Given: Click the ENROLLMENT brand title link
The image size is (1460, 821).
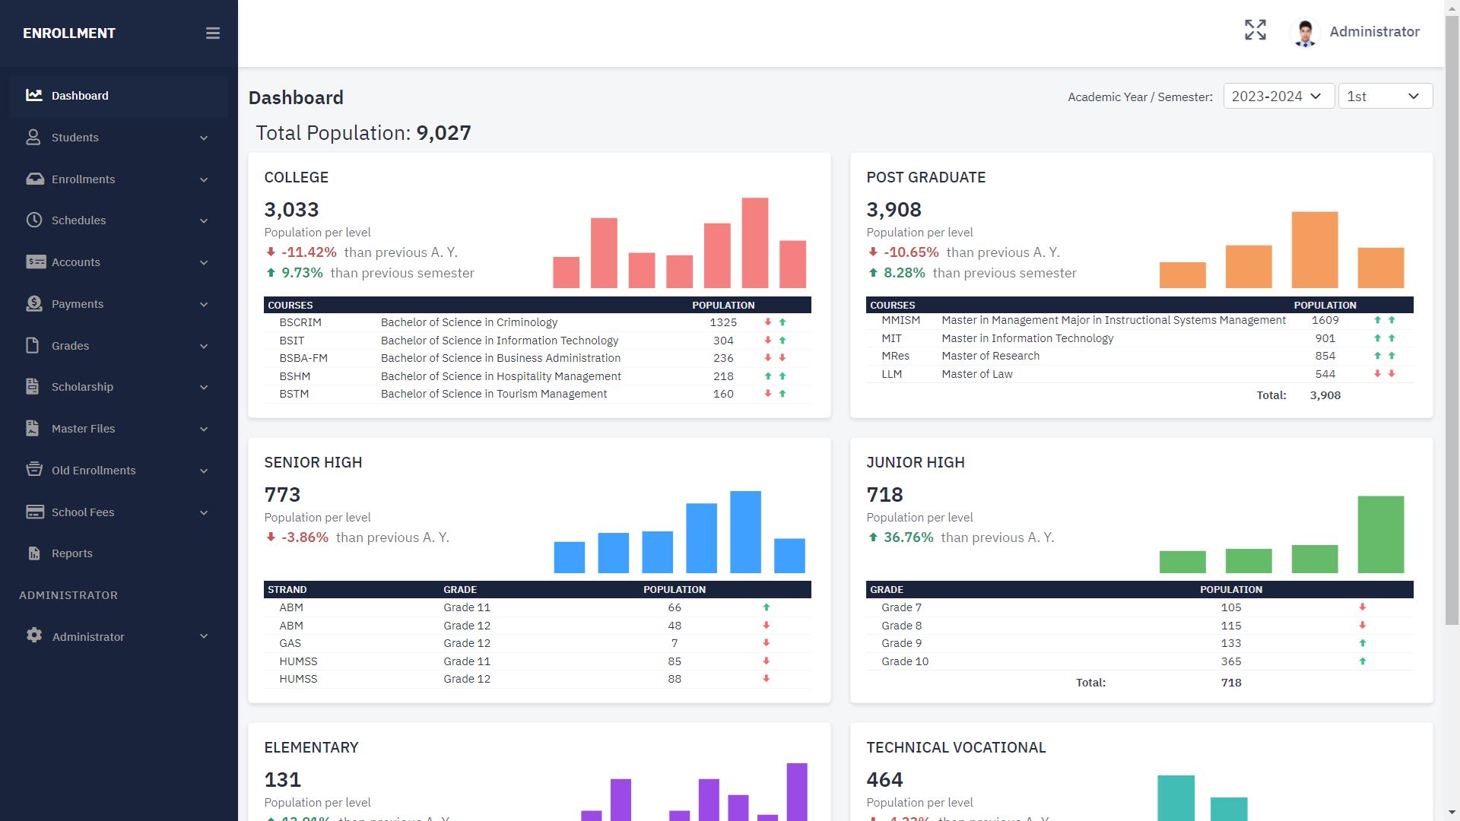Looking at the screenshot, I should click(x=69, y=33).
